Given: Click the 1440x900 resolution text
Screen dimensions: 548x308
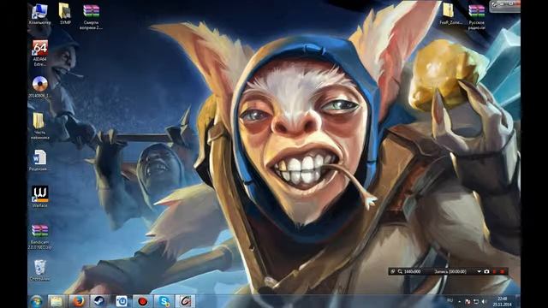Looking at the screenshot, I should (413, 271).
